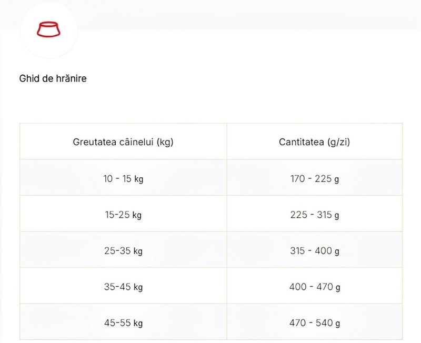Click the 35-45 kg weight cell
The height and width of the screenshot is (343, 421).
pyautogui.click(x=123, y=286)
